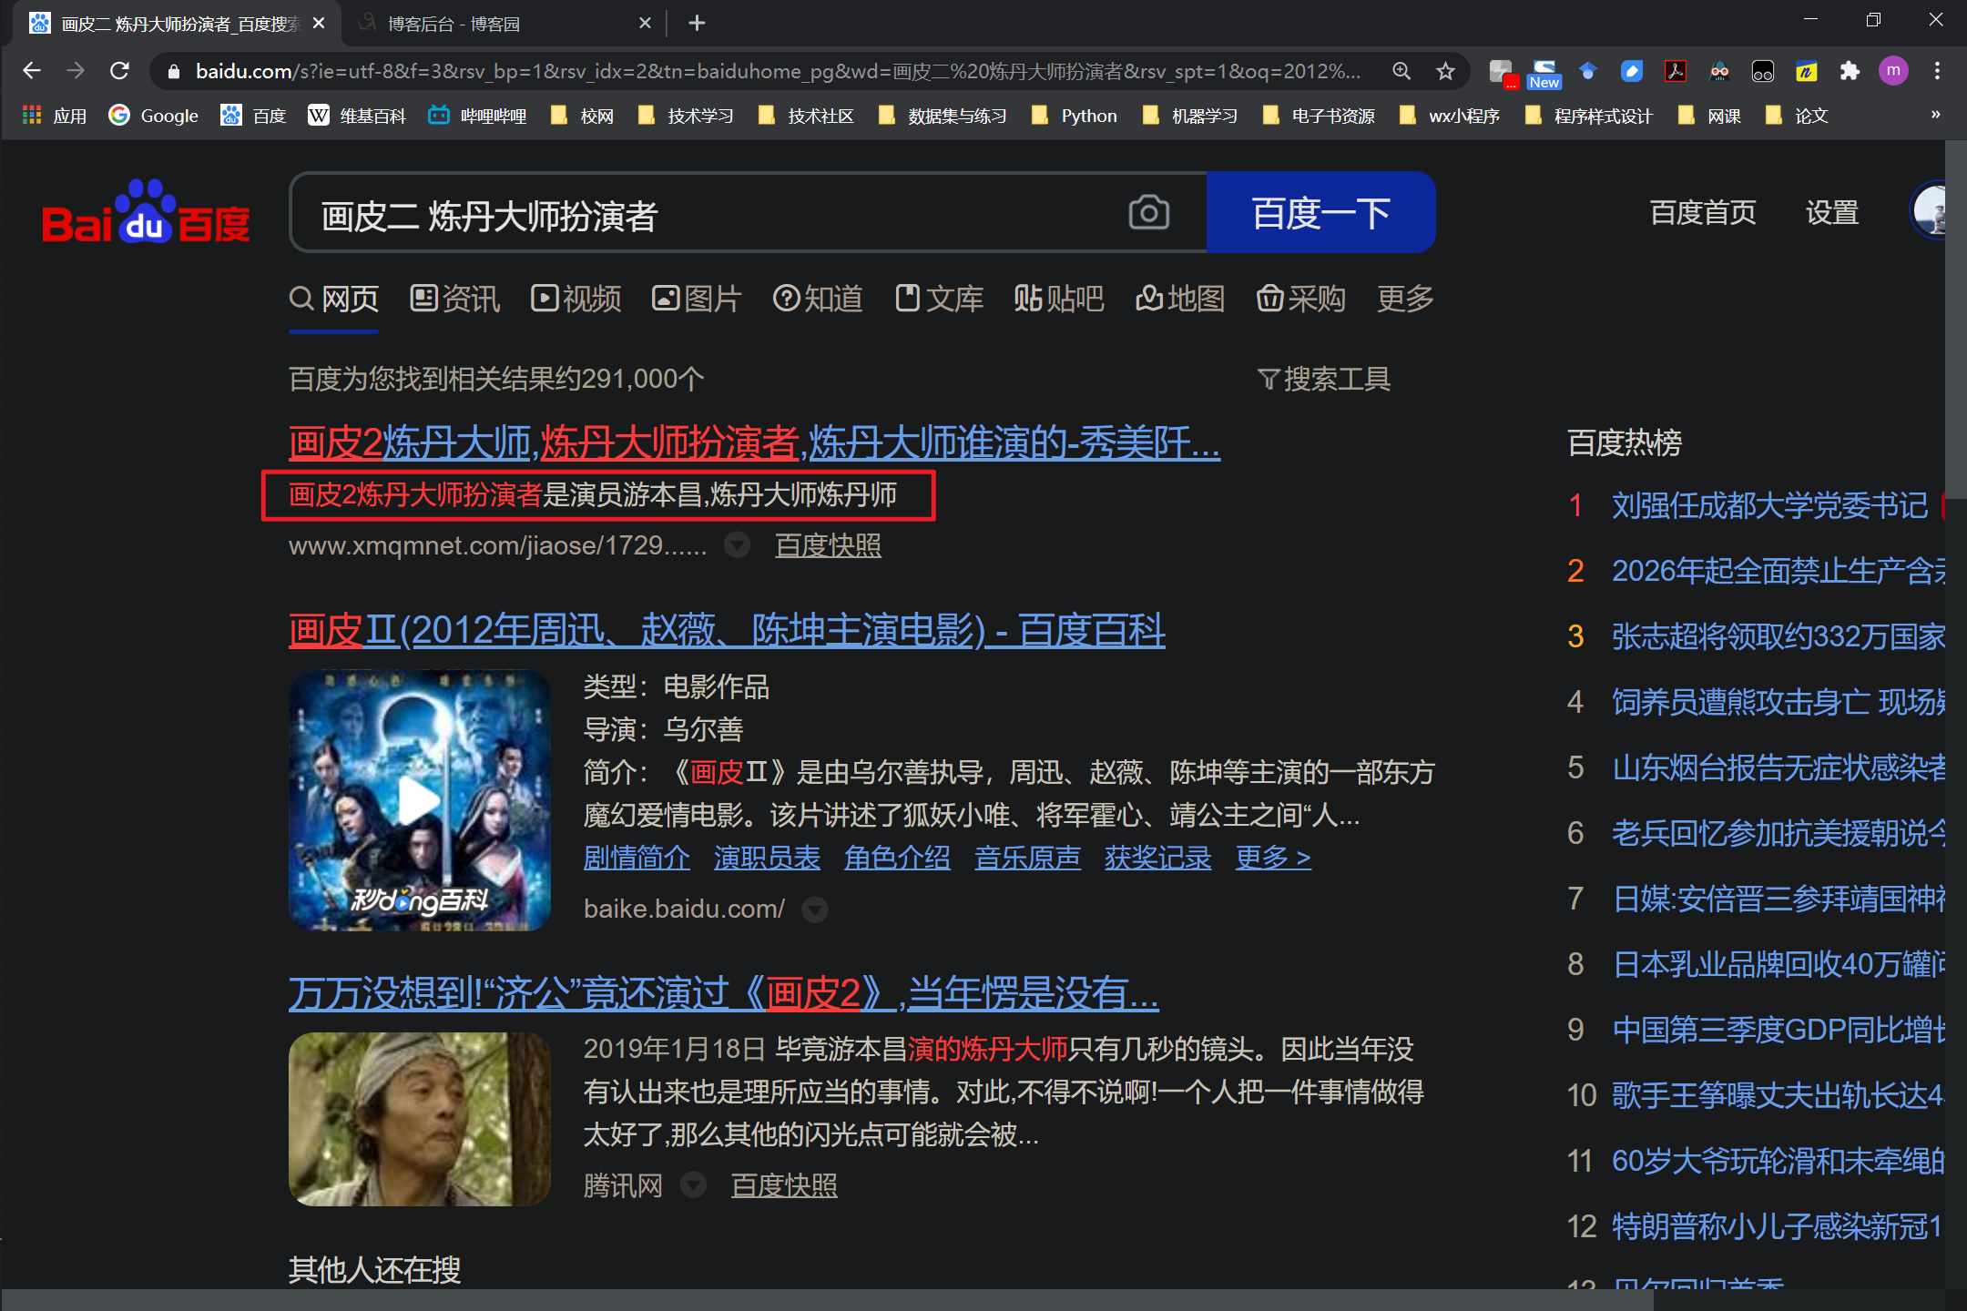Click 游本昌 article thumbnail image
This screenshot has height=1311, width=1967.
pos(419,1119)
